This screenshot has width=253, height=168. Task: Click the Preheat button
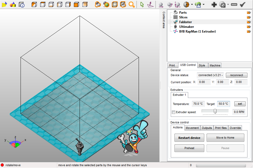[189, 148]
